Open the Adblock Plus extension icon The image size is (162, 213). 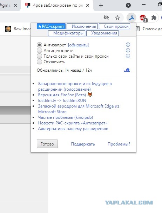click(x=143, y=18)
